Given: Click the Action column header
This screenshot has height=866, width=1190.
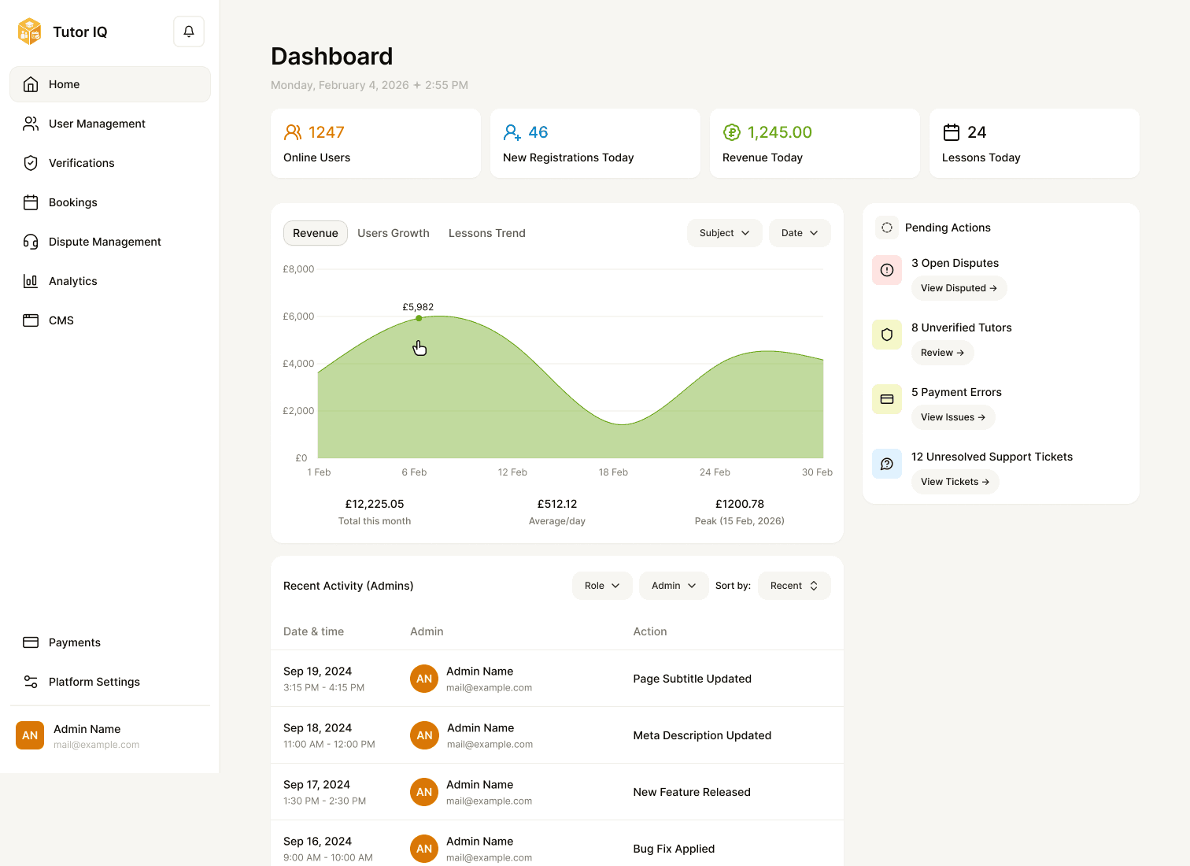Looking at the screenshot, I should click(650, 631).
